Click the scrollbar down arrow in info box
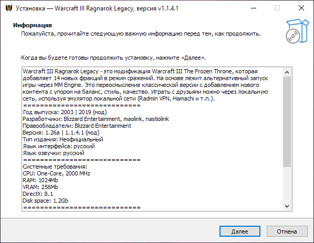Screen dimensions: 314x243 (287, 206)
